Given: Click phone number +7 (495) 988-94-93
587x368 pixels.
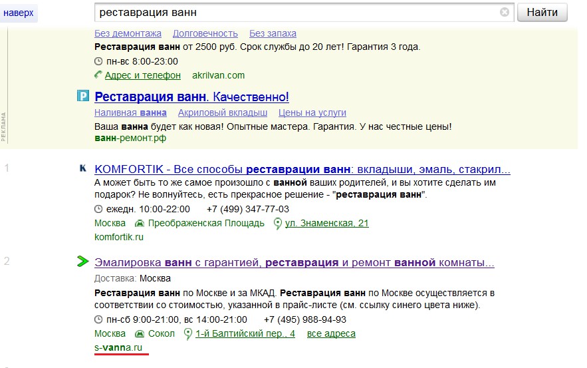Looking at the screenshot, I should coord(304,319).
